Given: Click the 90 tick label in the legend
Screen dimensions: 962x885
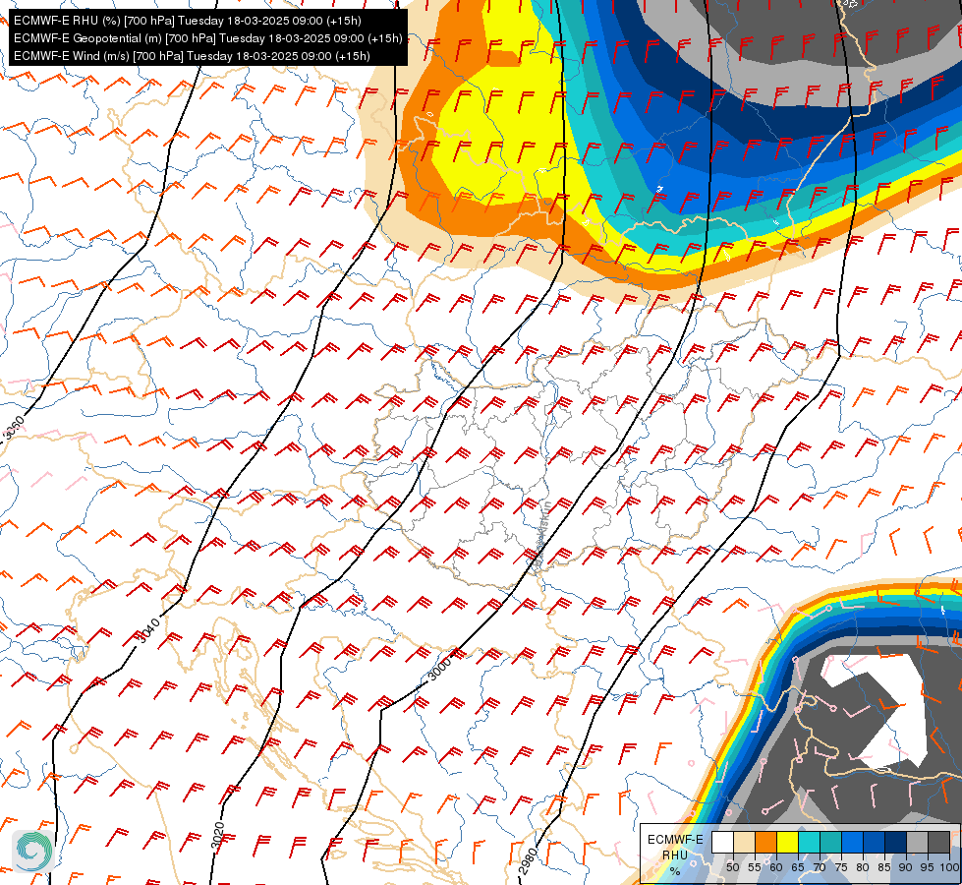Looking at the screenshot, I should pos(906,867).
